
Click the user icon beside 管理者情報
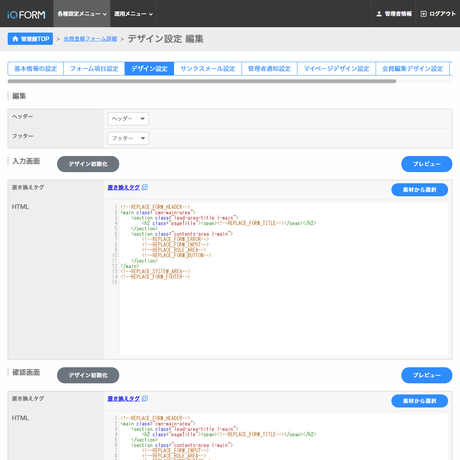379,14
